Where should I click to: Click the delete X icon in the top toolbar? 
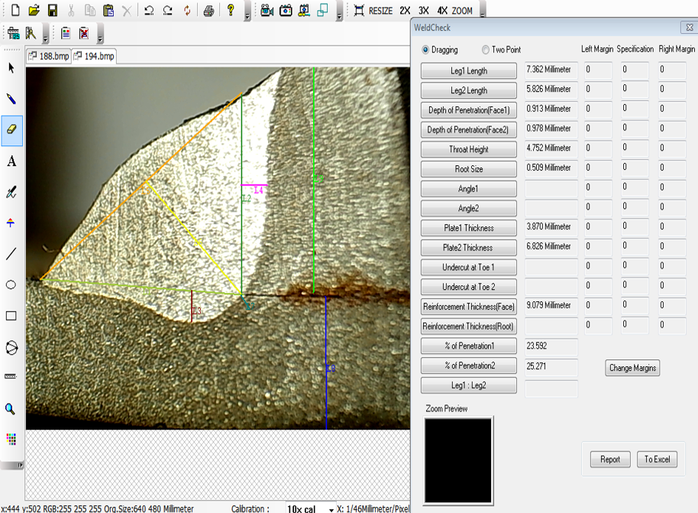(127, 10)
